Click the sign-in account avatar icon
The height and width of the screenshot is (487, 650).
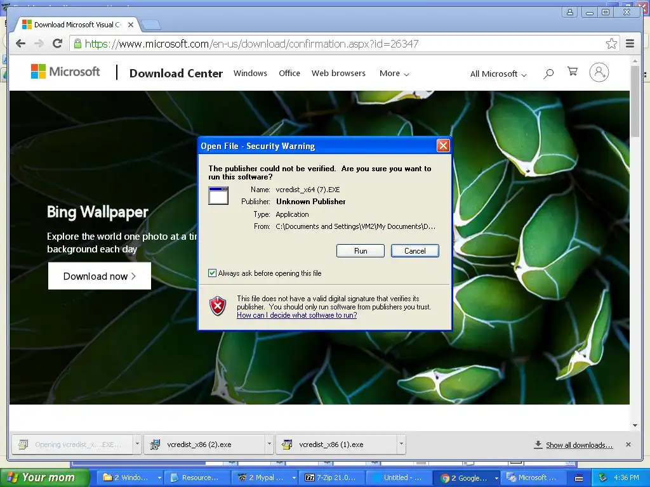point(599,72)
